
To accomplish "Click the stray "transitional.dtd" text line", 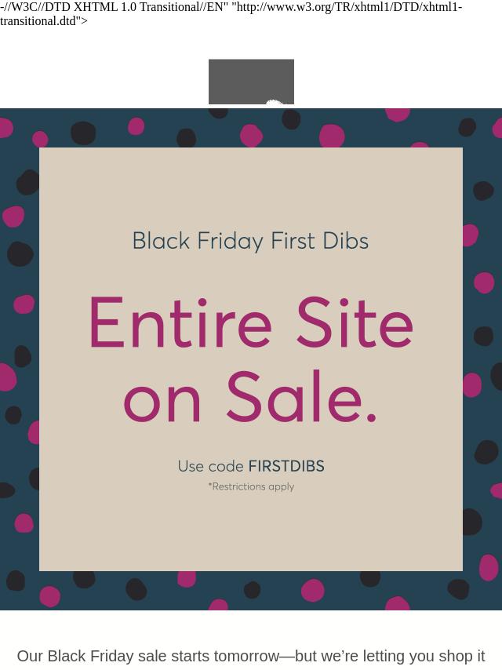I will point(44,20).
